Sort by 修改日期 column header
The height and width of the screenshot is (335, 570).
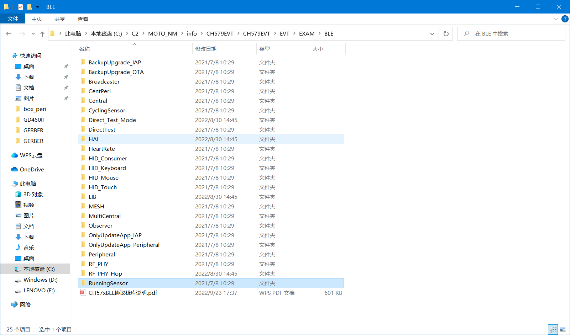coord(224,49)
